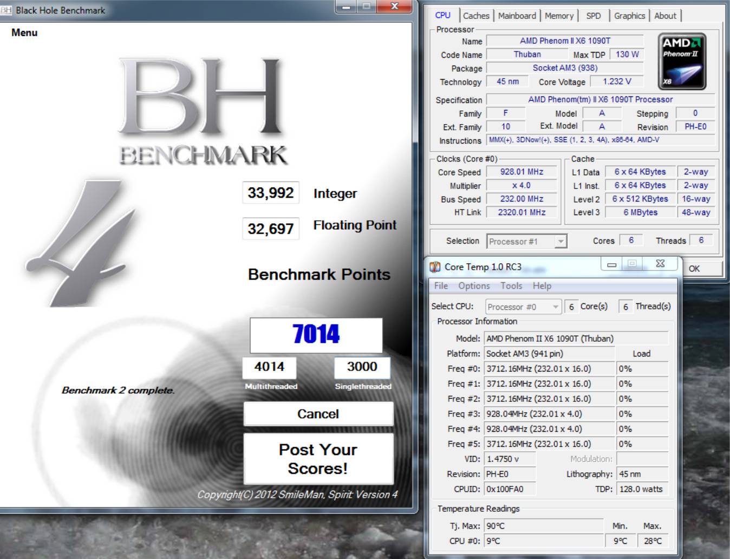This screenshot has width=730, height=559.
Task: Click the Floating Point score 32,697
Action: (270, 229)
